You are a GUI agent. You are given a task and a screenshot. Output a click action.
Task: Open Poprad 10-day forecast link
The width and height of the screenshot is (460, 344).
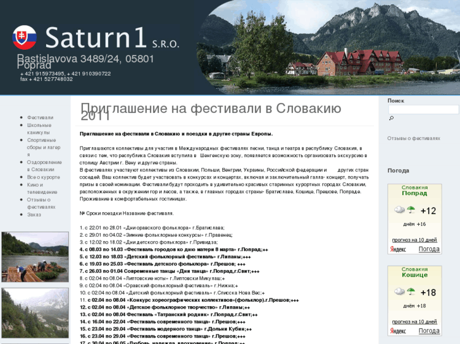click(x=414, y=240)
